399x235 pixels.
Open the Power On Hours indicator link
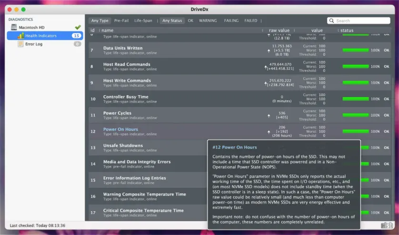120,129
